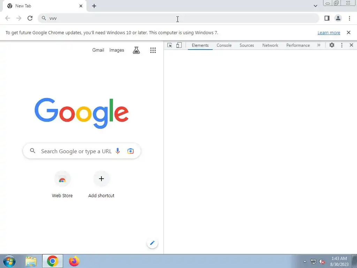
Task: Click the Google logo
Action: (x=82, y=113)
